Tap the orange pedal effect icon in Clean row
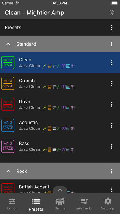Screen dimensions: 120x214 [50, 66]
